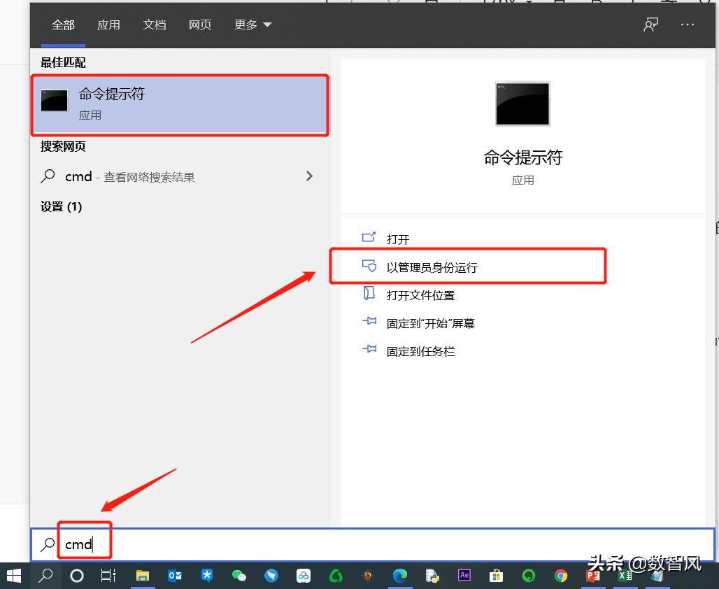
Task: Open the Settings (1) results group
Action: (62, 206)
